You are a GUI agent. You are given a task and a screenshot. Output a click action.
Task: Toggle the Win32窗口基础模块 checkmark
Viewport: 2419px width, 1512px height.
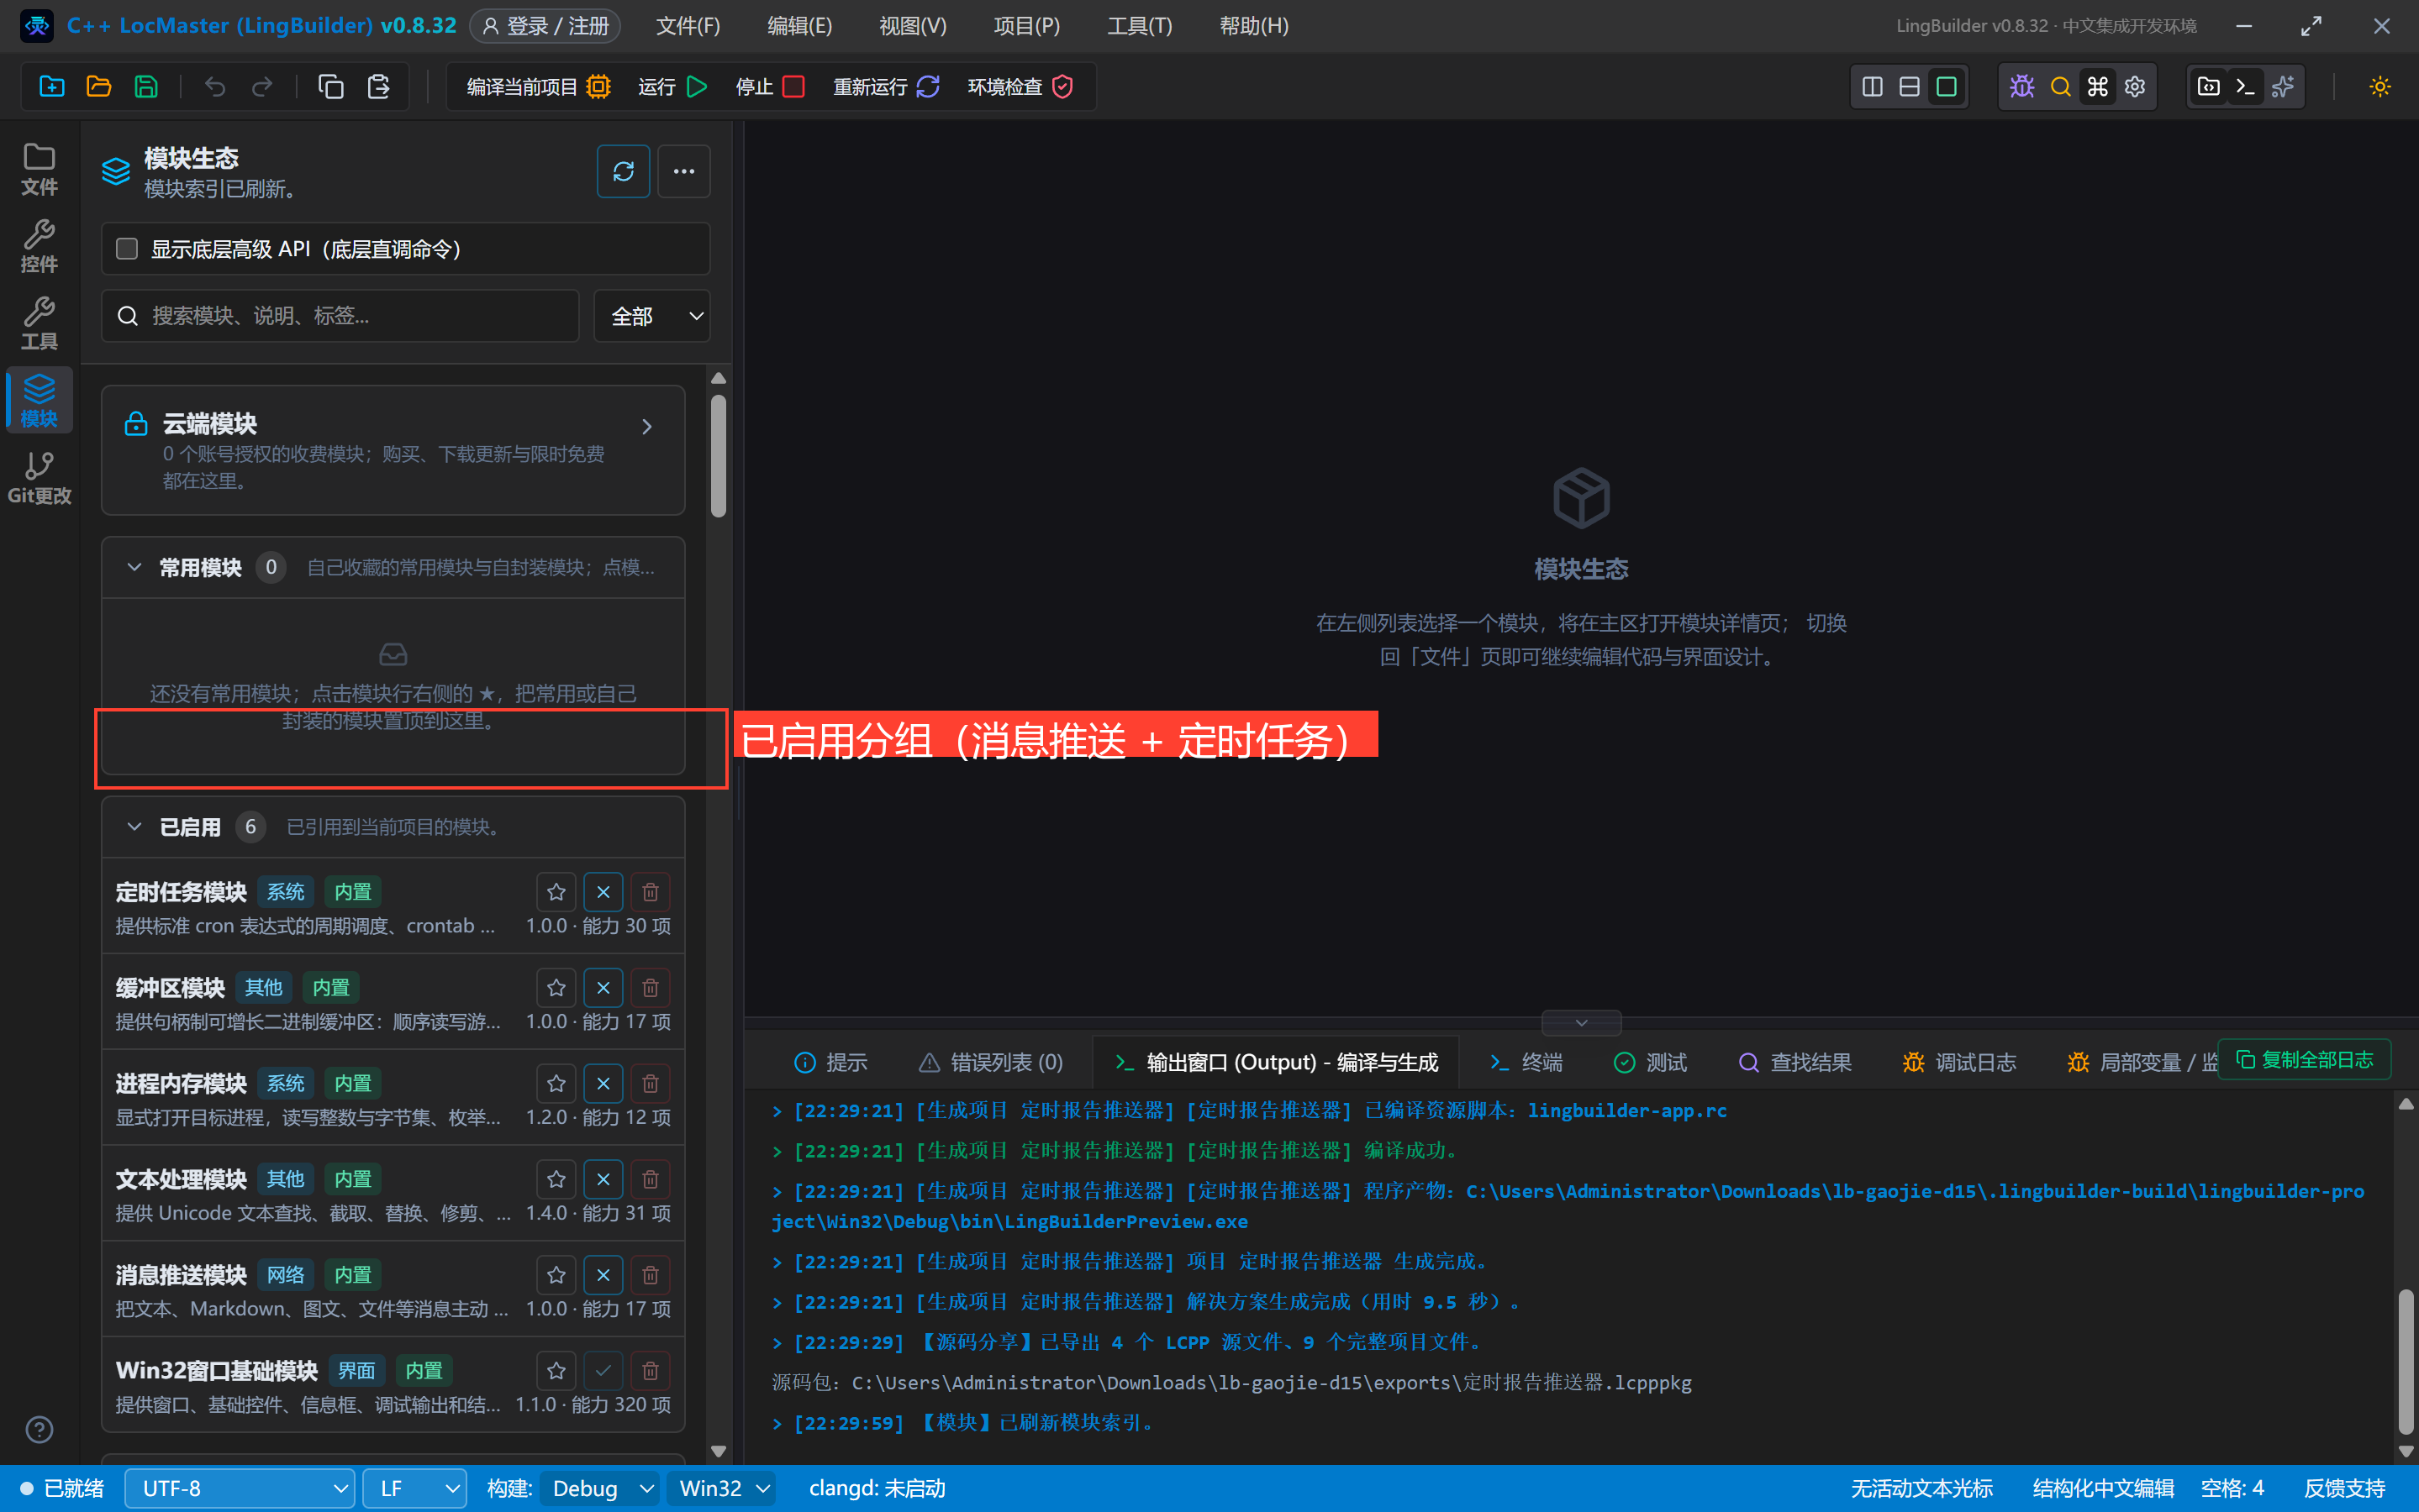click(603, 1371)
